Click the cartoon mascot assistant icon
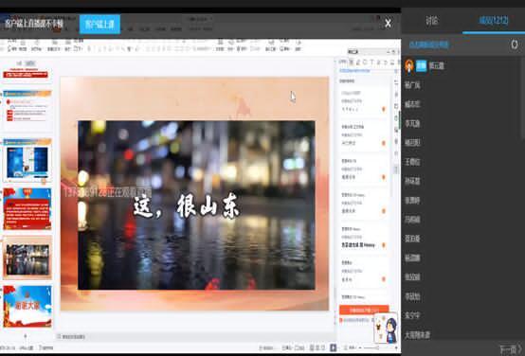Viewport: 525px width, 356px height. point(387,328)
